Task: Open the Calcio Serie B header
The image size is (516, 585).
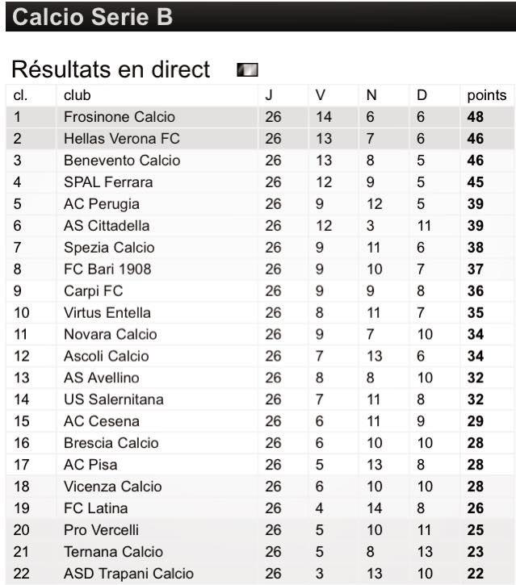Action: pos(260,16)
